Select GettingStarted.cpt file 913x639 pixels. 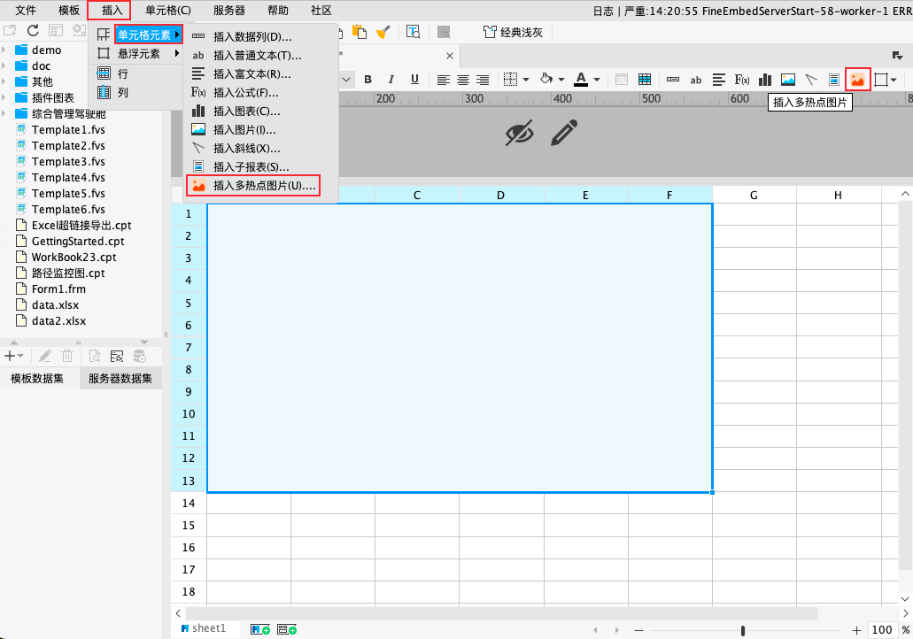click(77, 242)
